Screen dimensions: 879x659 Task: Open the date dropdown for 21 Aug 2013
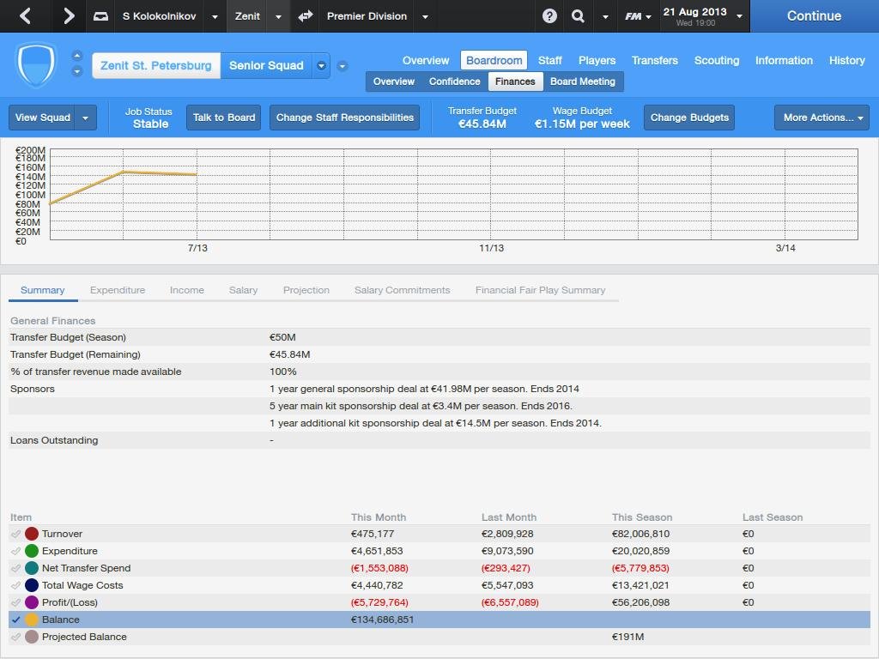(740, 16)
